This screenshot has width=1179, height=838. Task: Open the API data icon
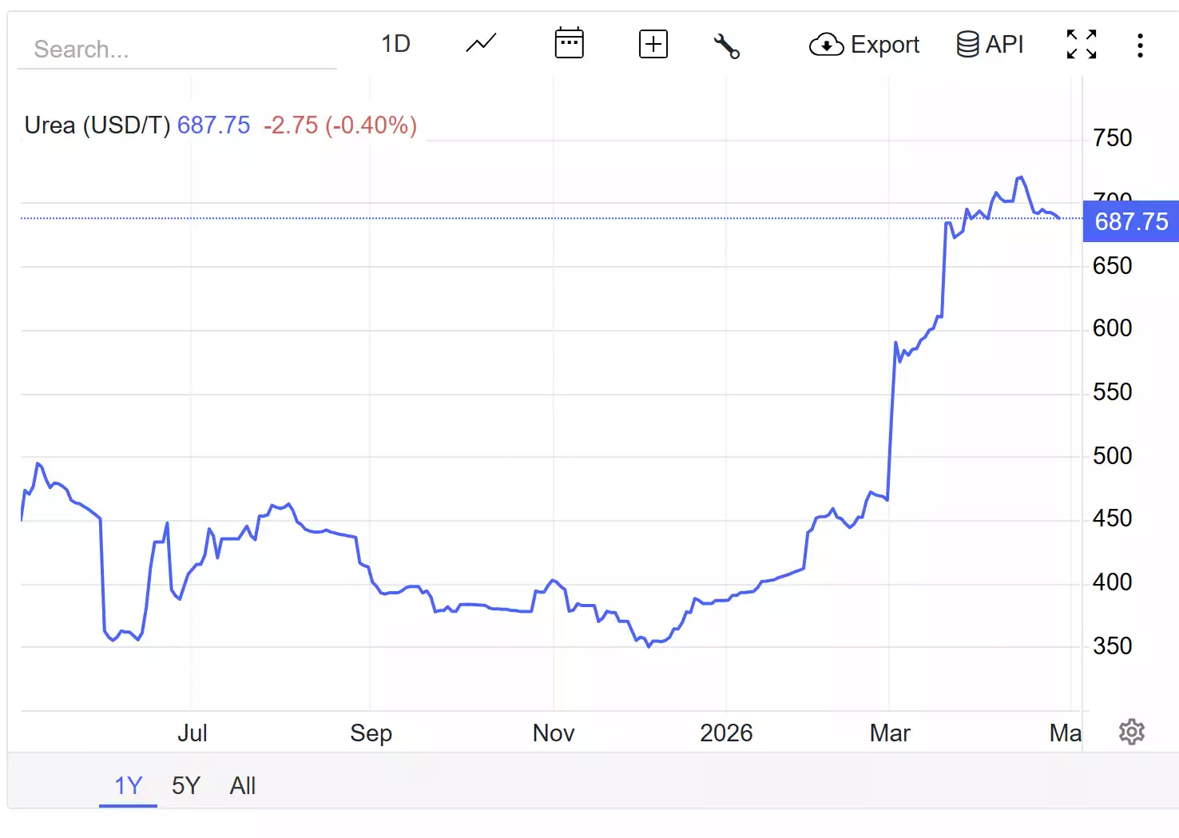967,44
